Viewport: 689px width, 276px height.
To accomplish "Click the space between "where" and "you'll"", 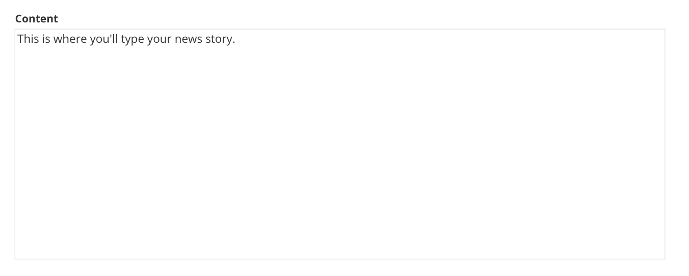I will 89,39.
